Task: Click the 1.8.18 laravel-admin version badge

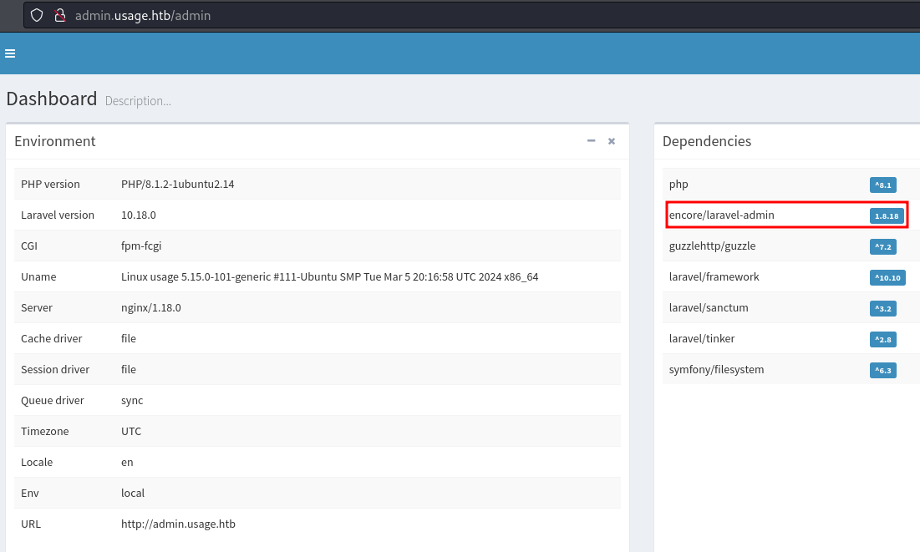Action: point(886,215)
